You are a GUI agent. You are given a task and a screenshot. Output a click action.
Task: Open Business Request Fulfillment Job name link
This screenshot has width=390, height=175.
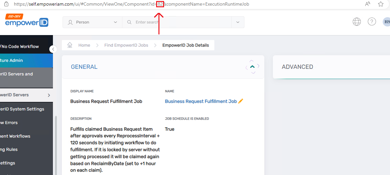[x=201, y=102]
